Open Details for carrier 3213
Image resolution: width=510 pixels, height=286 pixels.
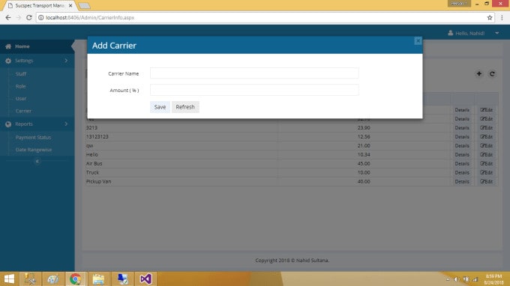(x=462, y=128)
